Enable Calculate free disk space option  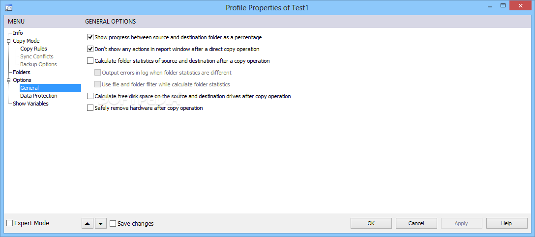(90, 96)
